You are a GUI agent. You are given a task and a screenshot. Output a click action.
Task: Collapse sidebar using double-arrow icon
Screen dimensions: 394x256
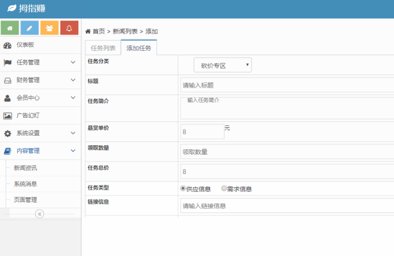[x=40, y=214]
